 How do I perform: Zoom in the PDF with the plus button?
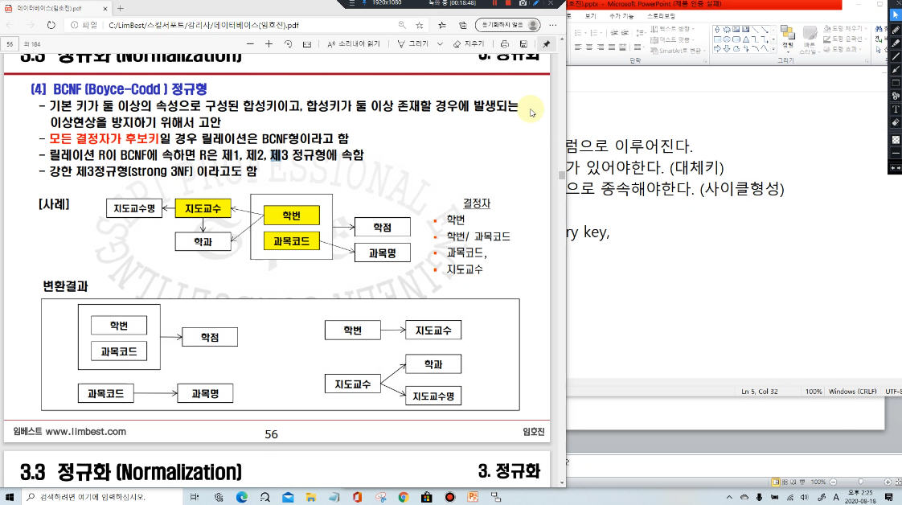point(269,43)
